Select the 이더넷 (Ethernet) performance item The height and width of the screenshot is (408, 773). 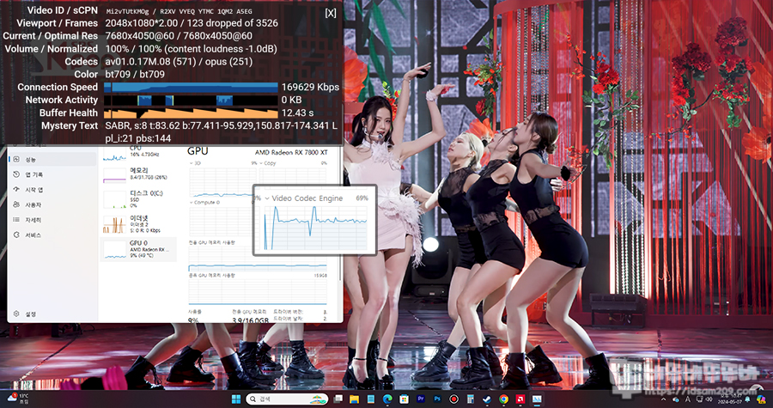[138, 223]
